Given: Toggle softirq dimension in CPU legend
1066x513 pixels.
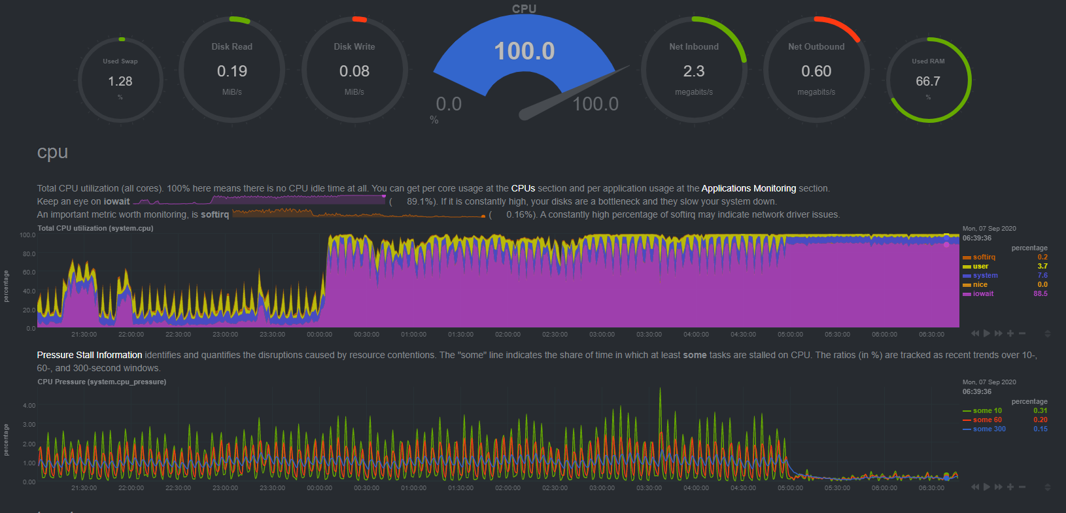Looking at the screenshot, I should tap(984, 257).
